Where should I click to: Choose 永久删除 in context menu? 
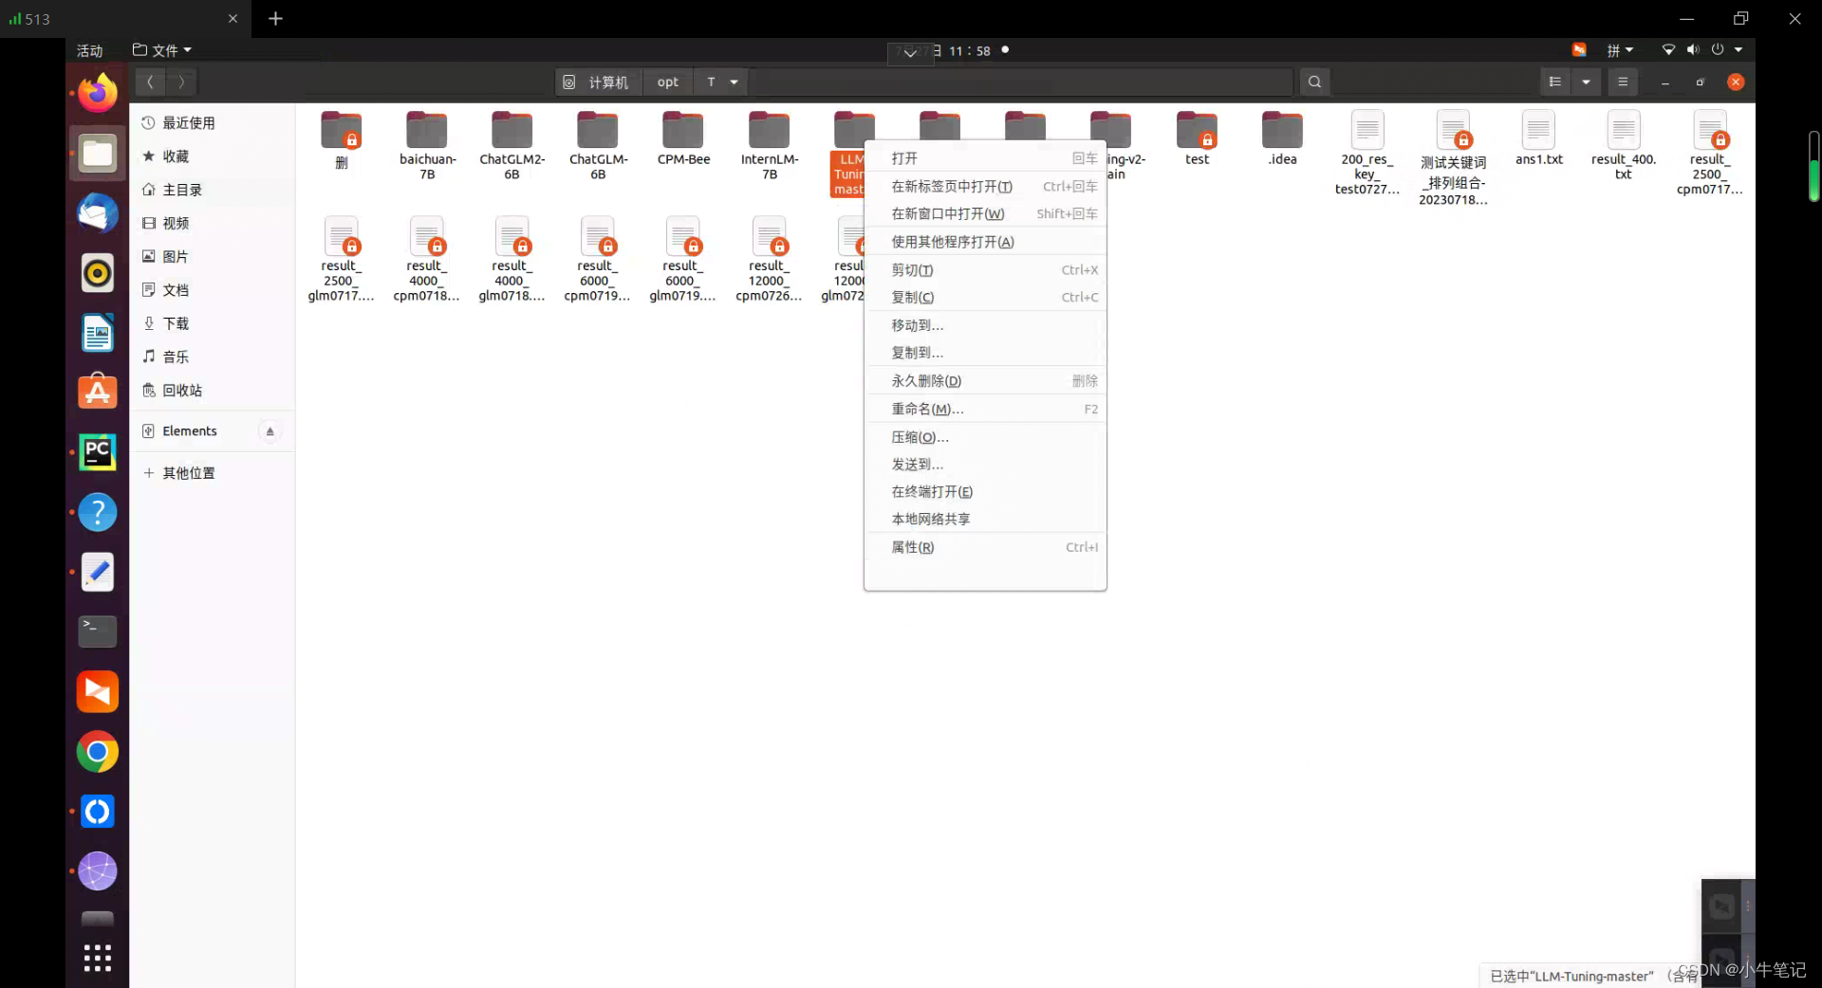985,381
